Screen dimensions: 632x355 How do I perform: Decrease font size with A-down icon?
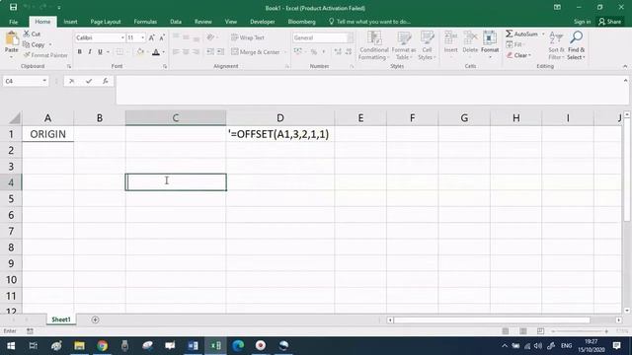pyautogui.click(x=162, y=37)
